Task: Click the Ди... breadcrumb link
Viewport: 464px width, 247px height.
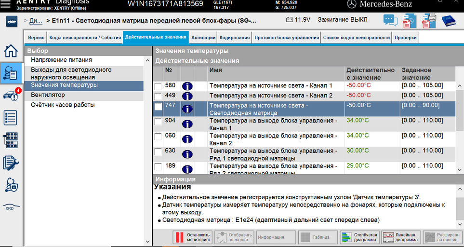Action: pos(36,21)
